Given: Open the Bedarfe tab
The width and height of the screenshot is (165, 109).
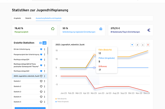Looking at the screenshot, I should [28, 18].
